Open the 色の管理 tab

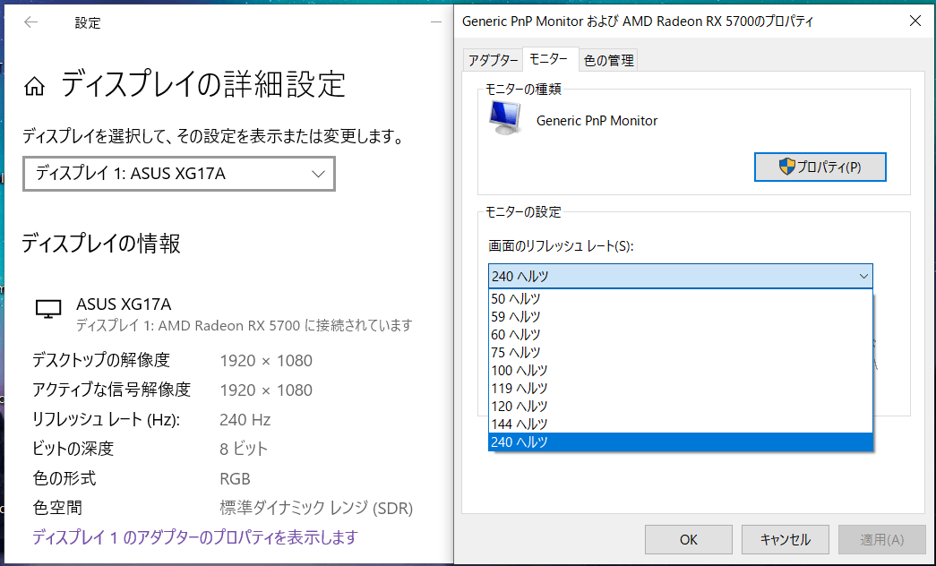coord(608,60)
